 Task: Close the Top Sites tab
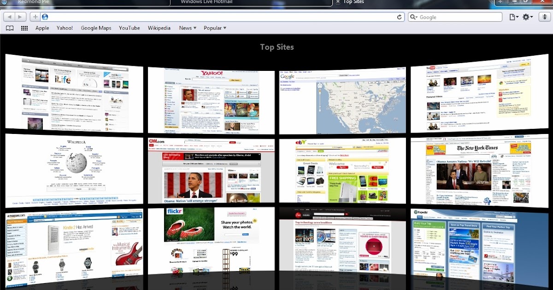pos(338,2)
